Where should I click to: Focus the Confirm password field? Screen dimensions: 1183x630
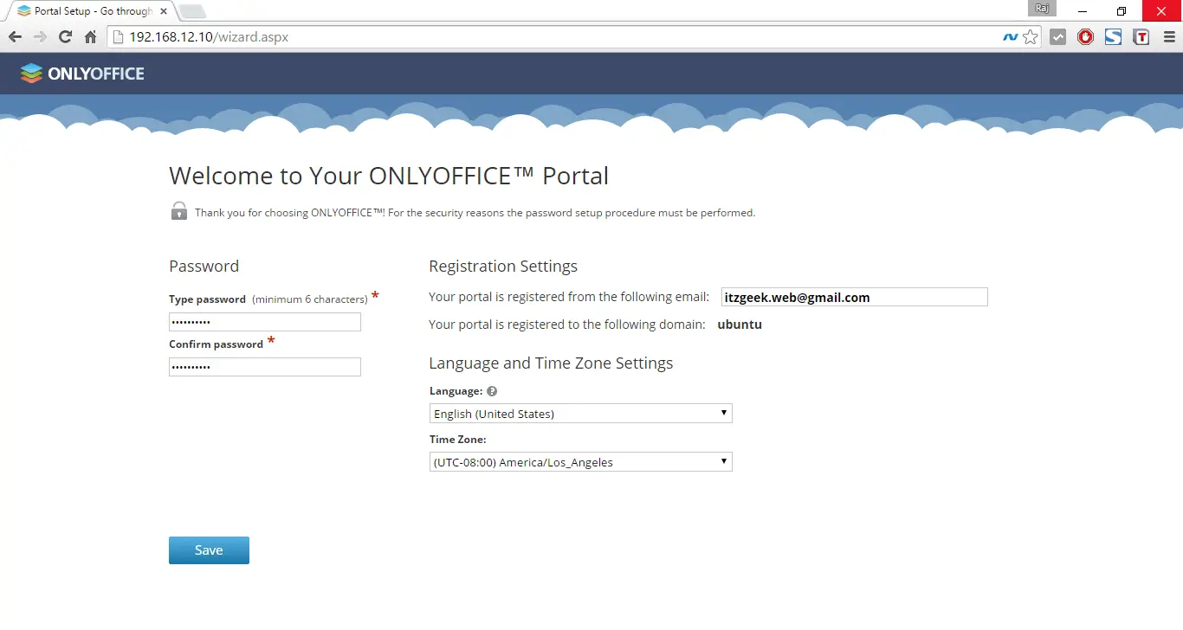(265, 367)
